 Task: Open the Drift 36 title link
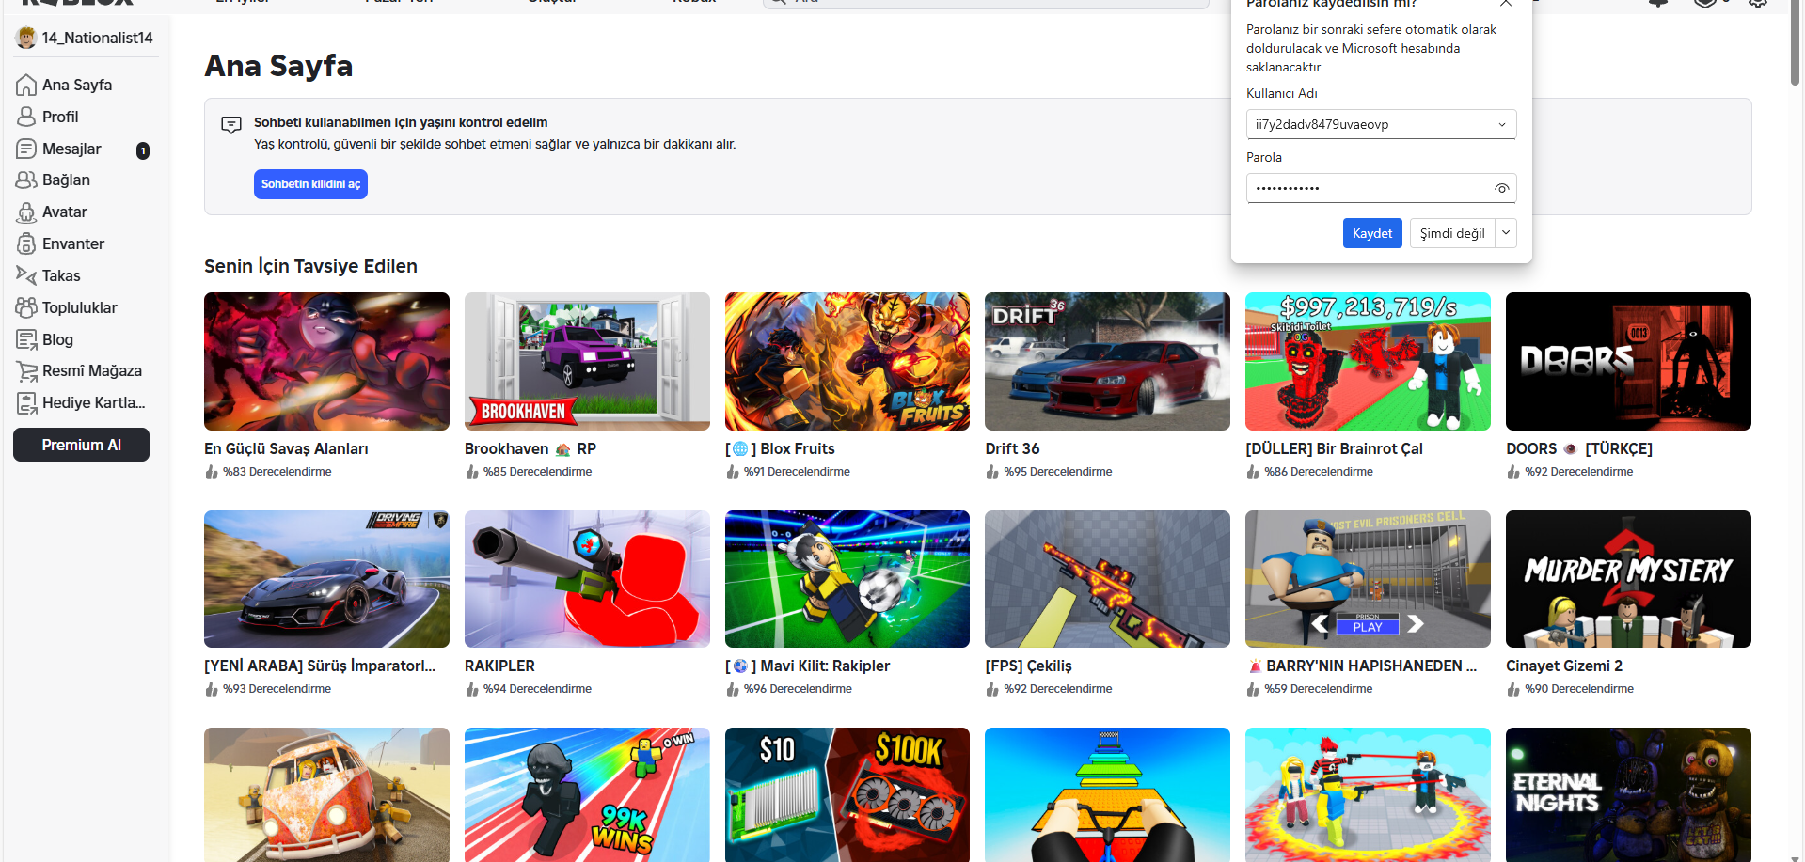[x=1012, y=449]
